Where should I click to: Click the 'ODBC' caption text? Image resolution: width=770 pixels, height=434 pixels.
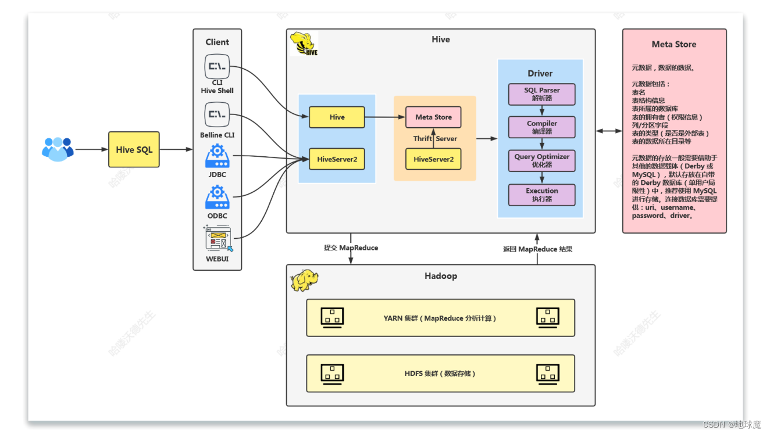pyautogui.click(x=217, y=216)
